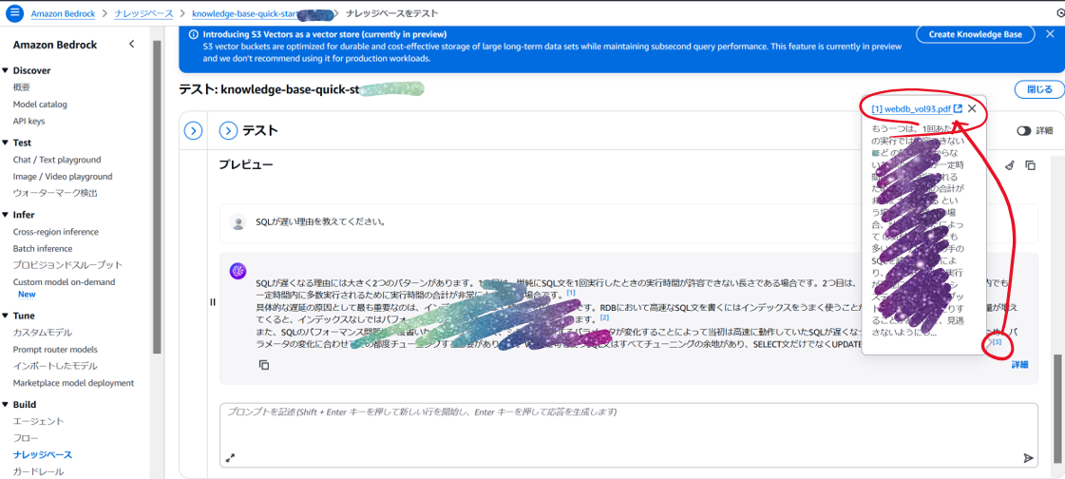Click the sidebar vertical scrollbar

(x=156, y=197)
